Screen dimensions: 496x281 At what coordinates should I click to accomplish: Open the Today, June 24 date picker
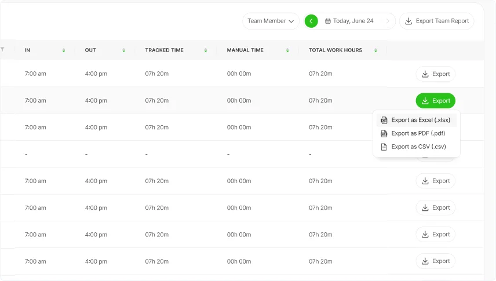[x=353, y=21]
